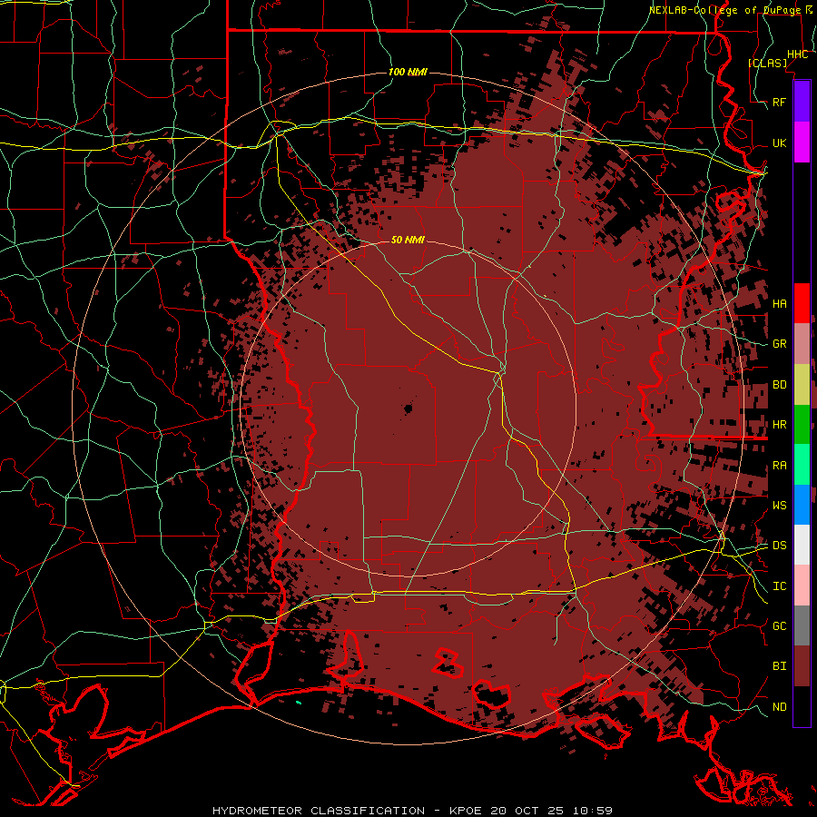Click the HA red legend swatch
The image size is (817, 817).
(x=802, y=303)
